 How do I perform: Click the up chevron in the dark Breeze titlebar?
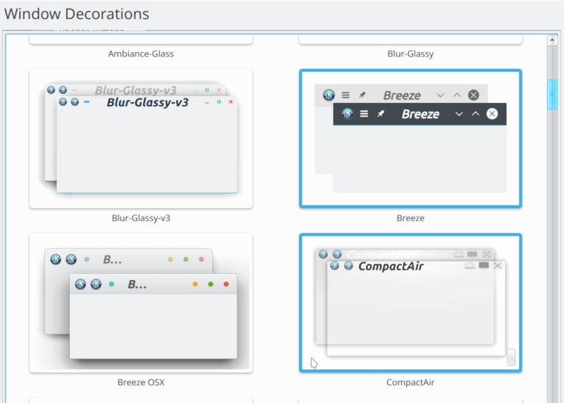coord(476,114)
